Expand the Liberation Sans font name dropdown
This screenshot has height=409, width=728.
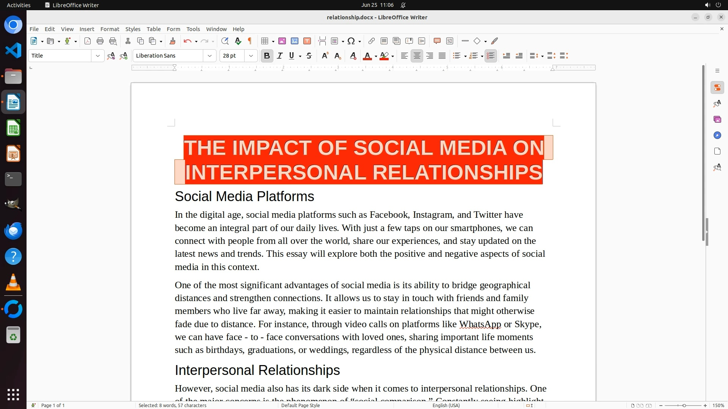[209, 56]
